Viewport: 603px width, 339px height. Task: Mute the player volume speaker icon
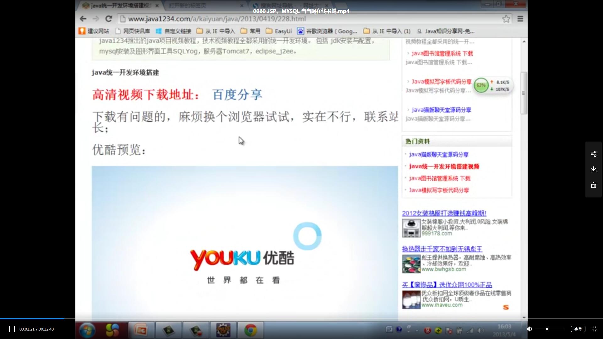click(x=529, y=329)
